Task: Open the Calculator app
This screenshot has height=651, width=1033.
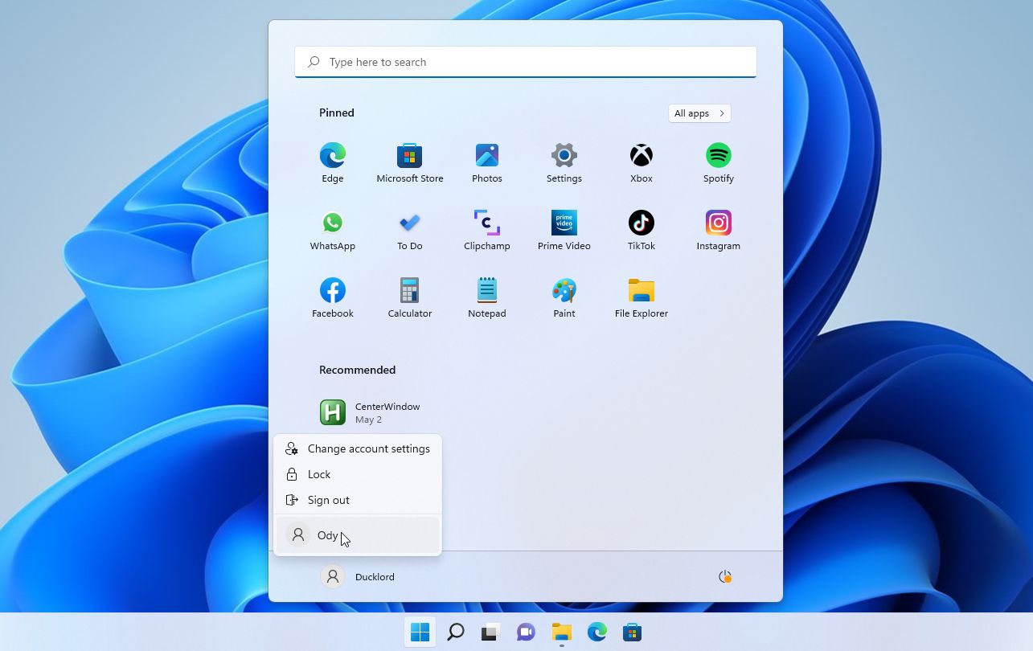Action: pos(410,298)
